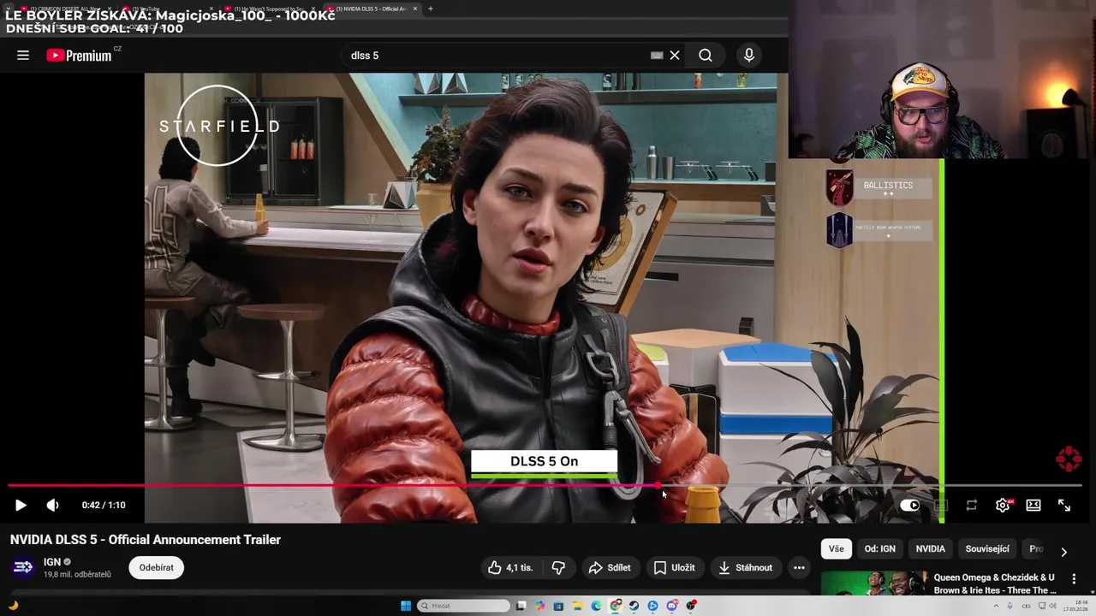Play the paused video
Image resolution: width=1096 pixels, height=616 pixels.
tap(21, 505)
